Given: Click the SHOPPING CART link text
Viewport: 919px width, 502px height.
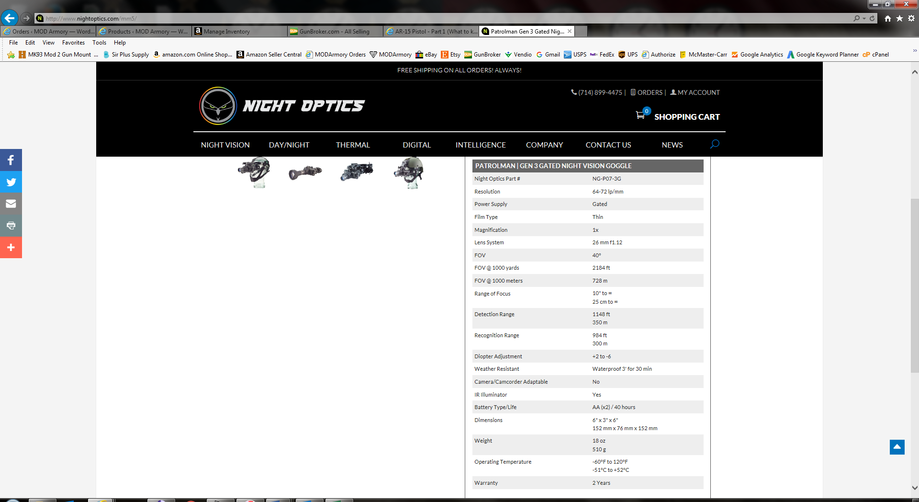Looking at the screenshot, I should coord(687,117).
